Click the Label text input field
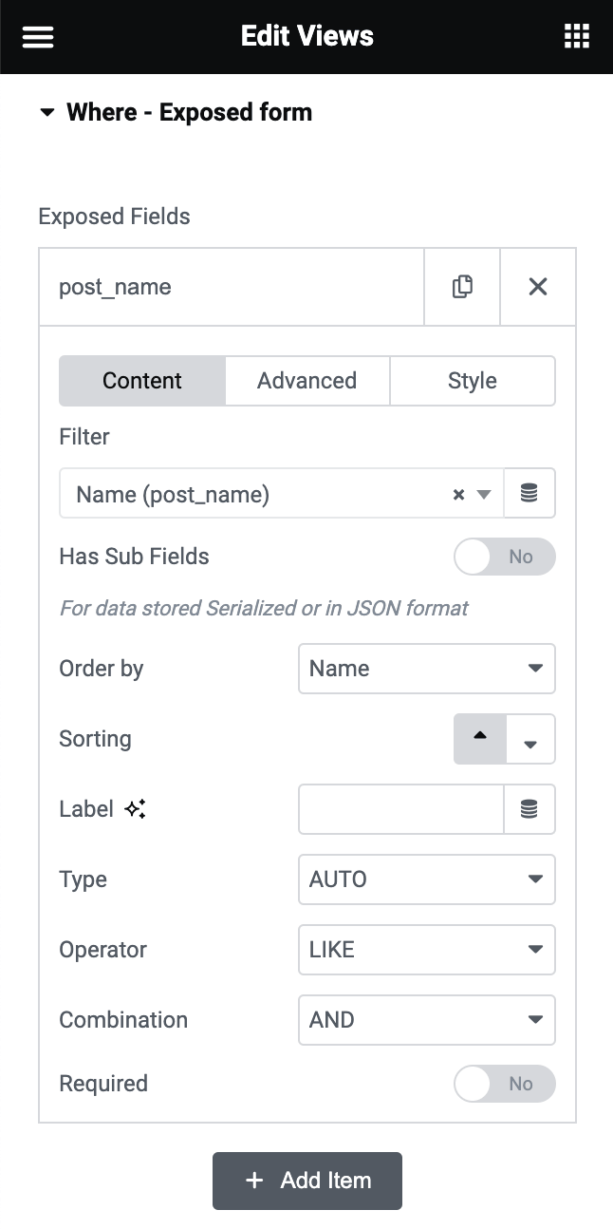Screen dimensions: 613x1229 [400, 809]
